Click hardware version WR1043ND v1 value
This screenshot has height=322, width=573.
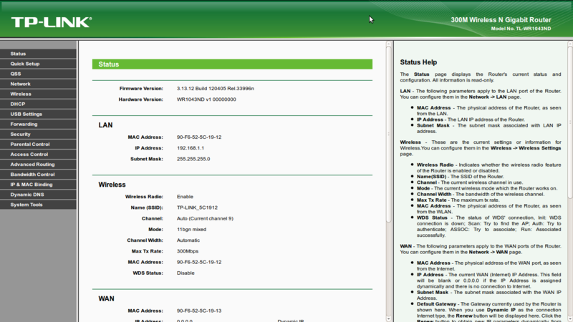(206, 99)
